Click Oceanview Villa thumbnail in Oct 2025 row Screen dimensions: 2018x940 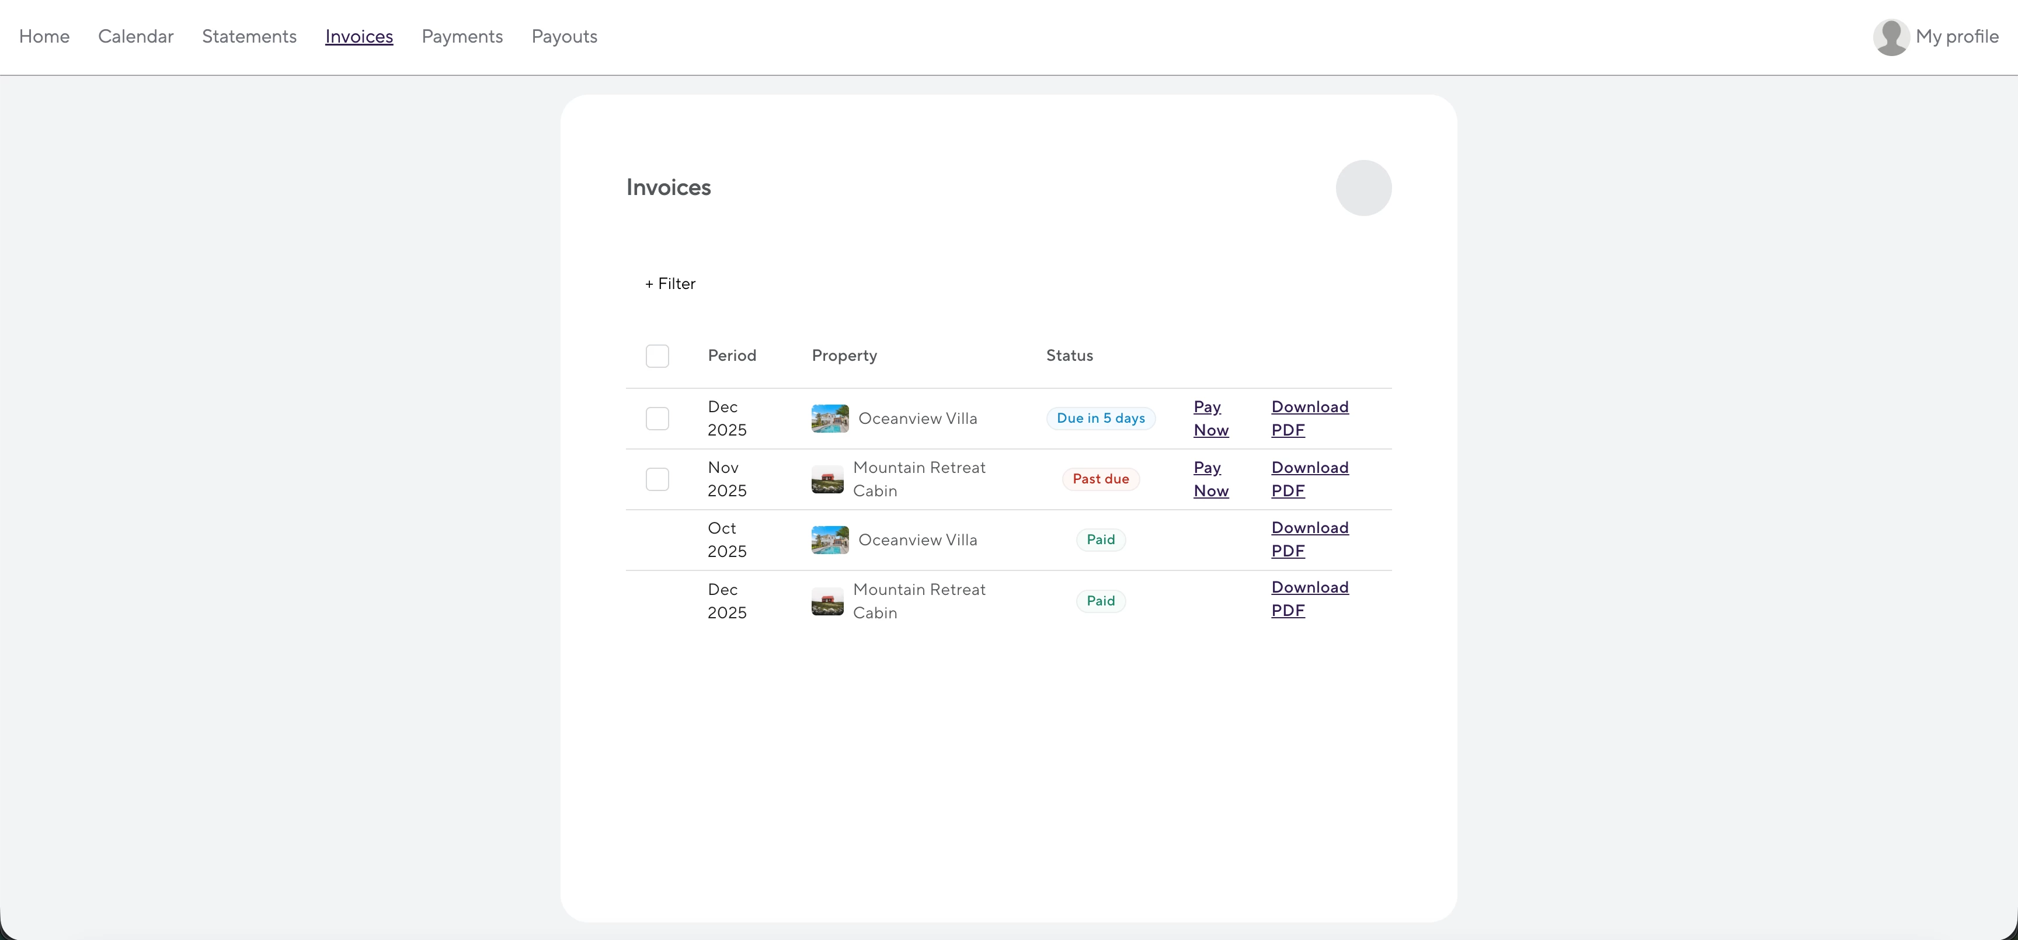click(x=830, y=539)
